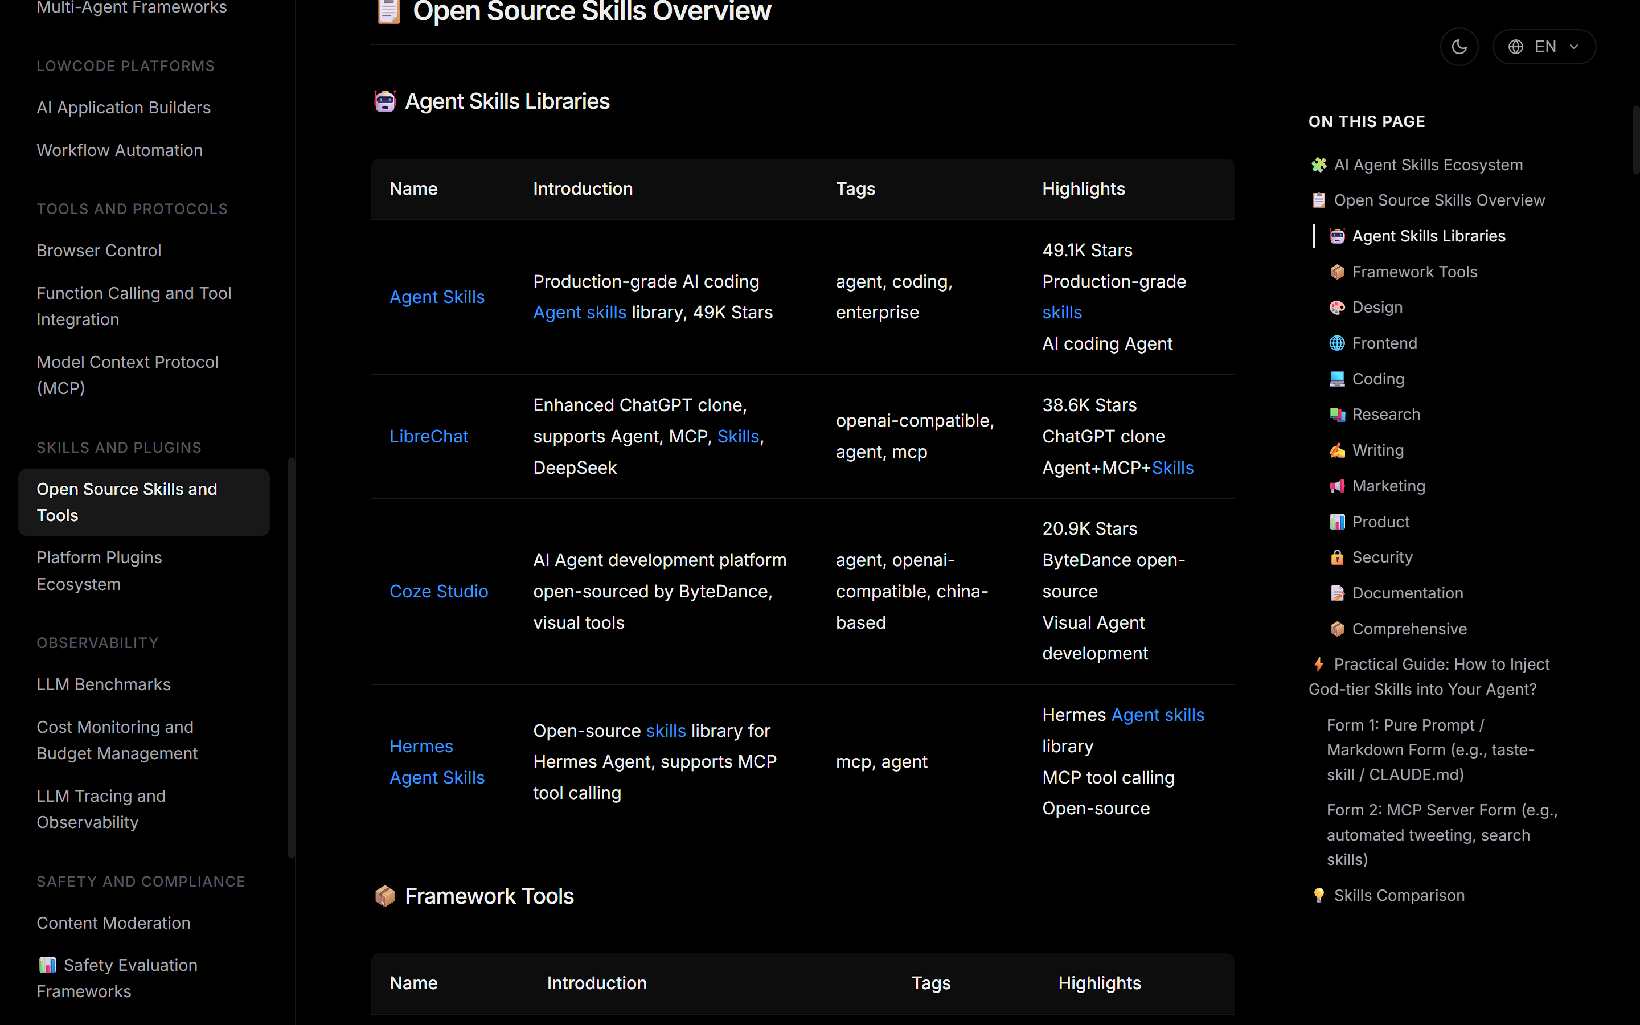Click the lock icon next to Security
Viewport: 1640px width, 1025px height.
(1337, 557)
